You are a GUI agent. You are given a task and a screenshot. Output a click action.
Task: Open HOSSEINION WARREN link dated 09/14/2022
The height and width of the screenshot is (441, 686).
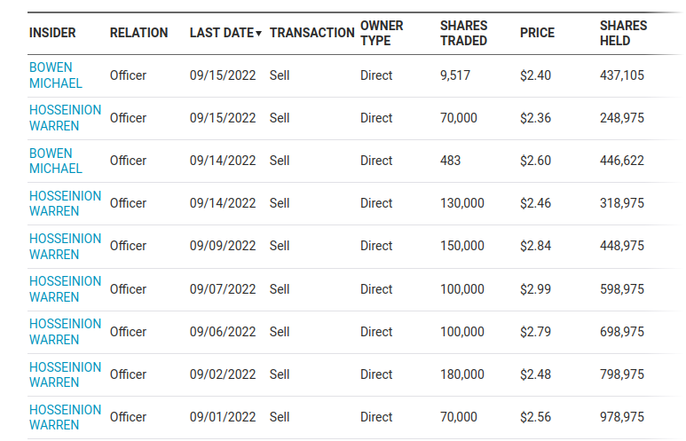click(65, 203)
